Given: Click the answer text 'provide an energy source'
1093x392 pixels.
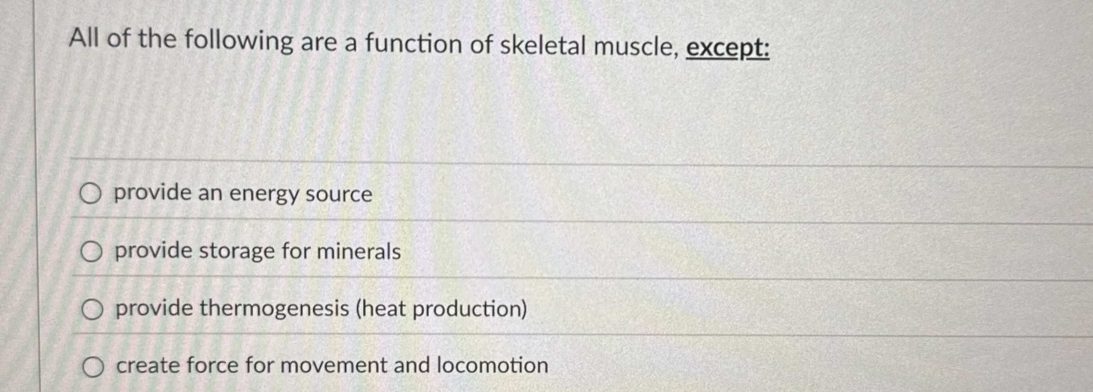Looking at the screenshot, I should pos(243,194).
